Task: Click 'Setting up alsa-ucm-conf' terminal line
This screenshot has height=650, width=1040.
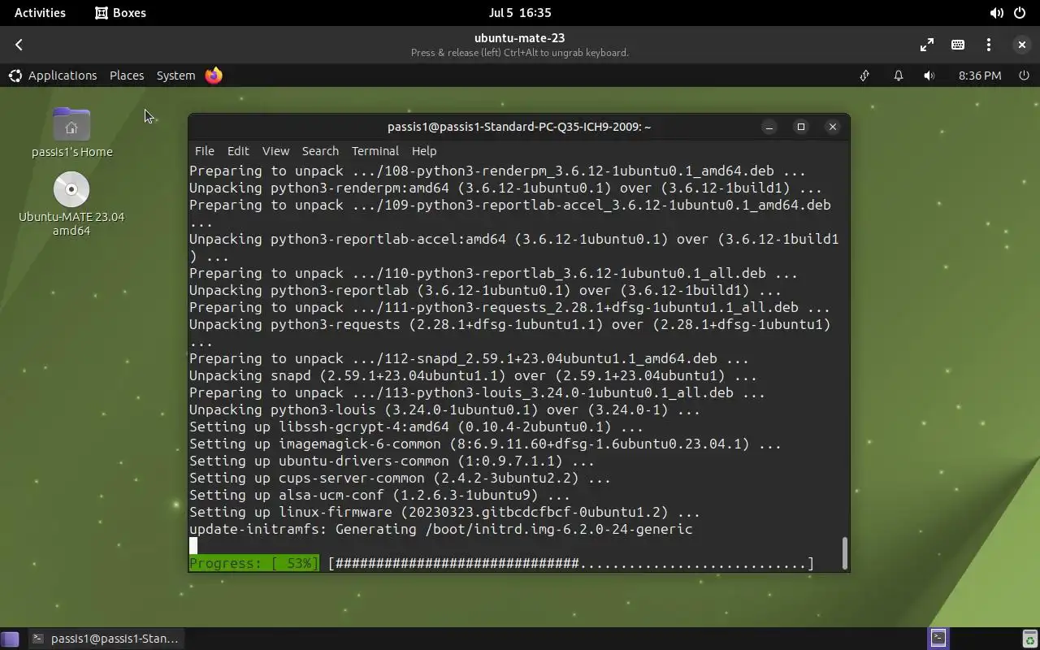Action: pyautogui.click(x=379, y=495)
